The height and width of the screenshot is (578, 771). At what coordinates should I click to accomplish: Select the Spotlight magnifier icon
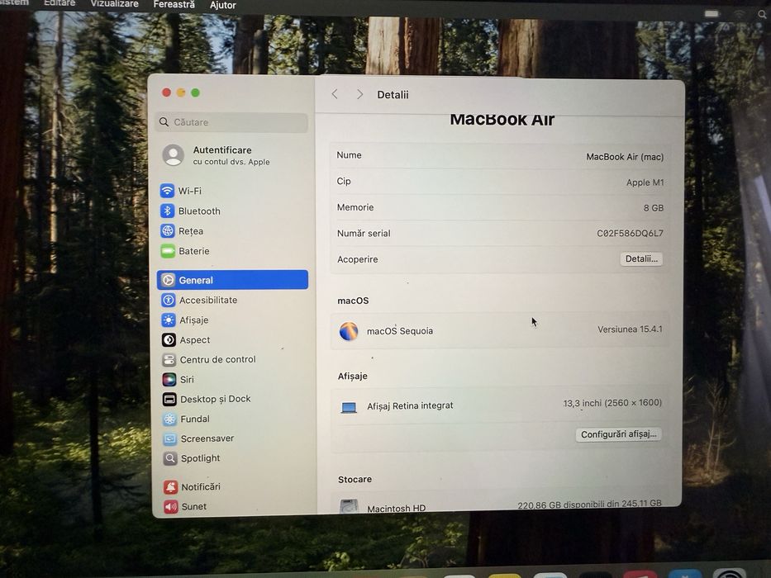pyautogui.click(x=170, y=458)
